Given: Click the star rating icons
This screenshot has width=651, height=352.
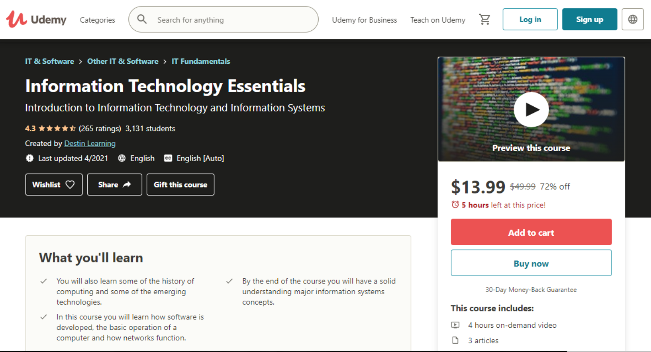Looking at the screenshot, I should [x=57, y=128].
